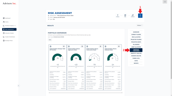Open menu on Strategic 75/25 ETF Portfolio card

coord(64,47)
